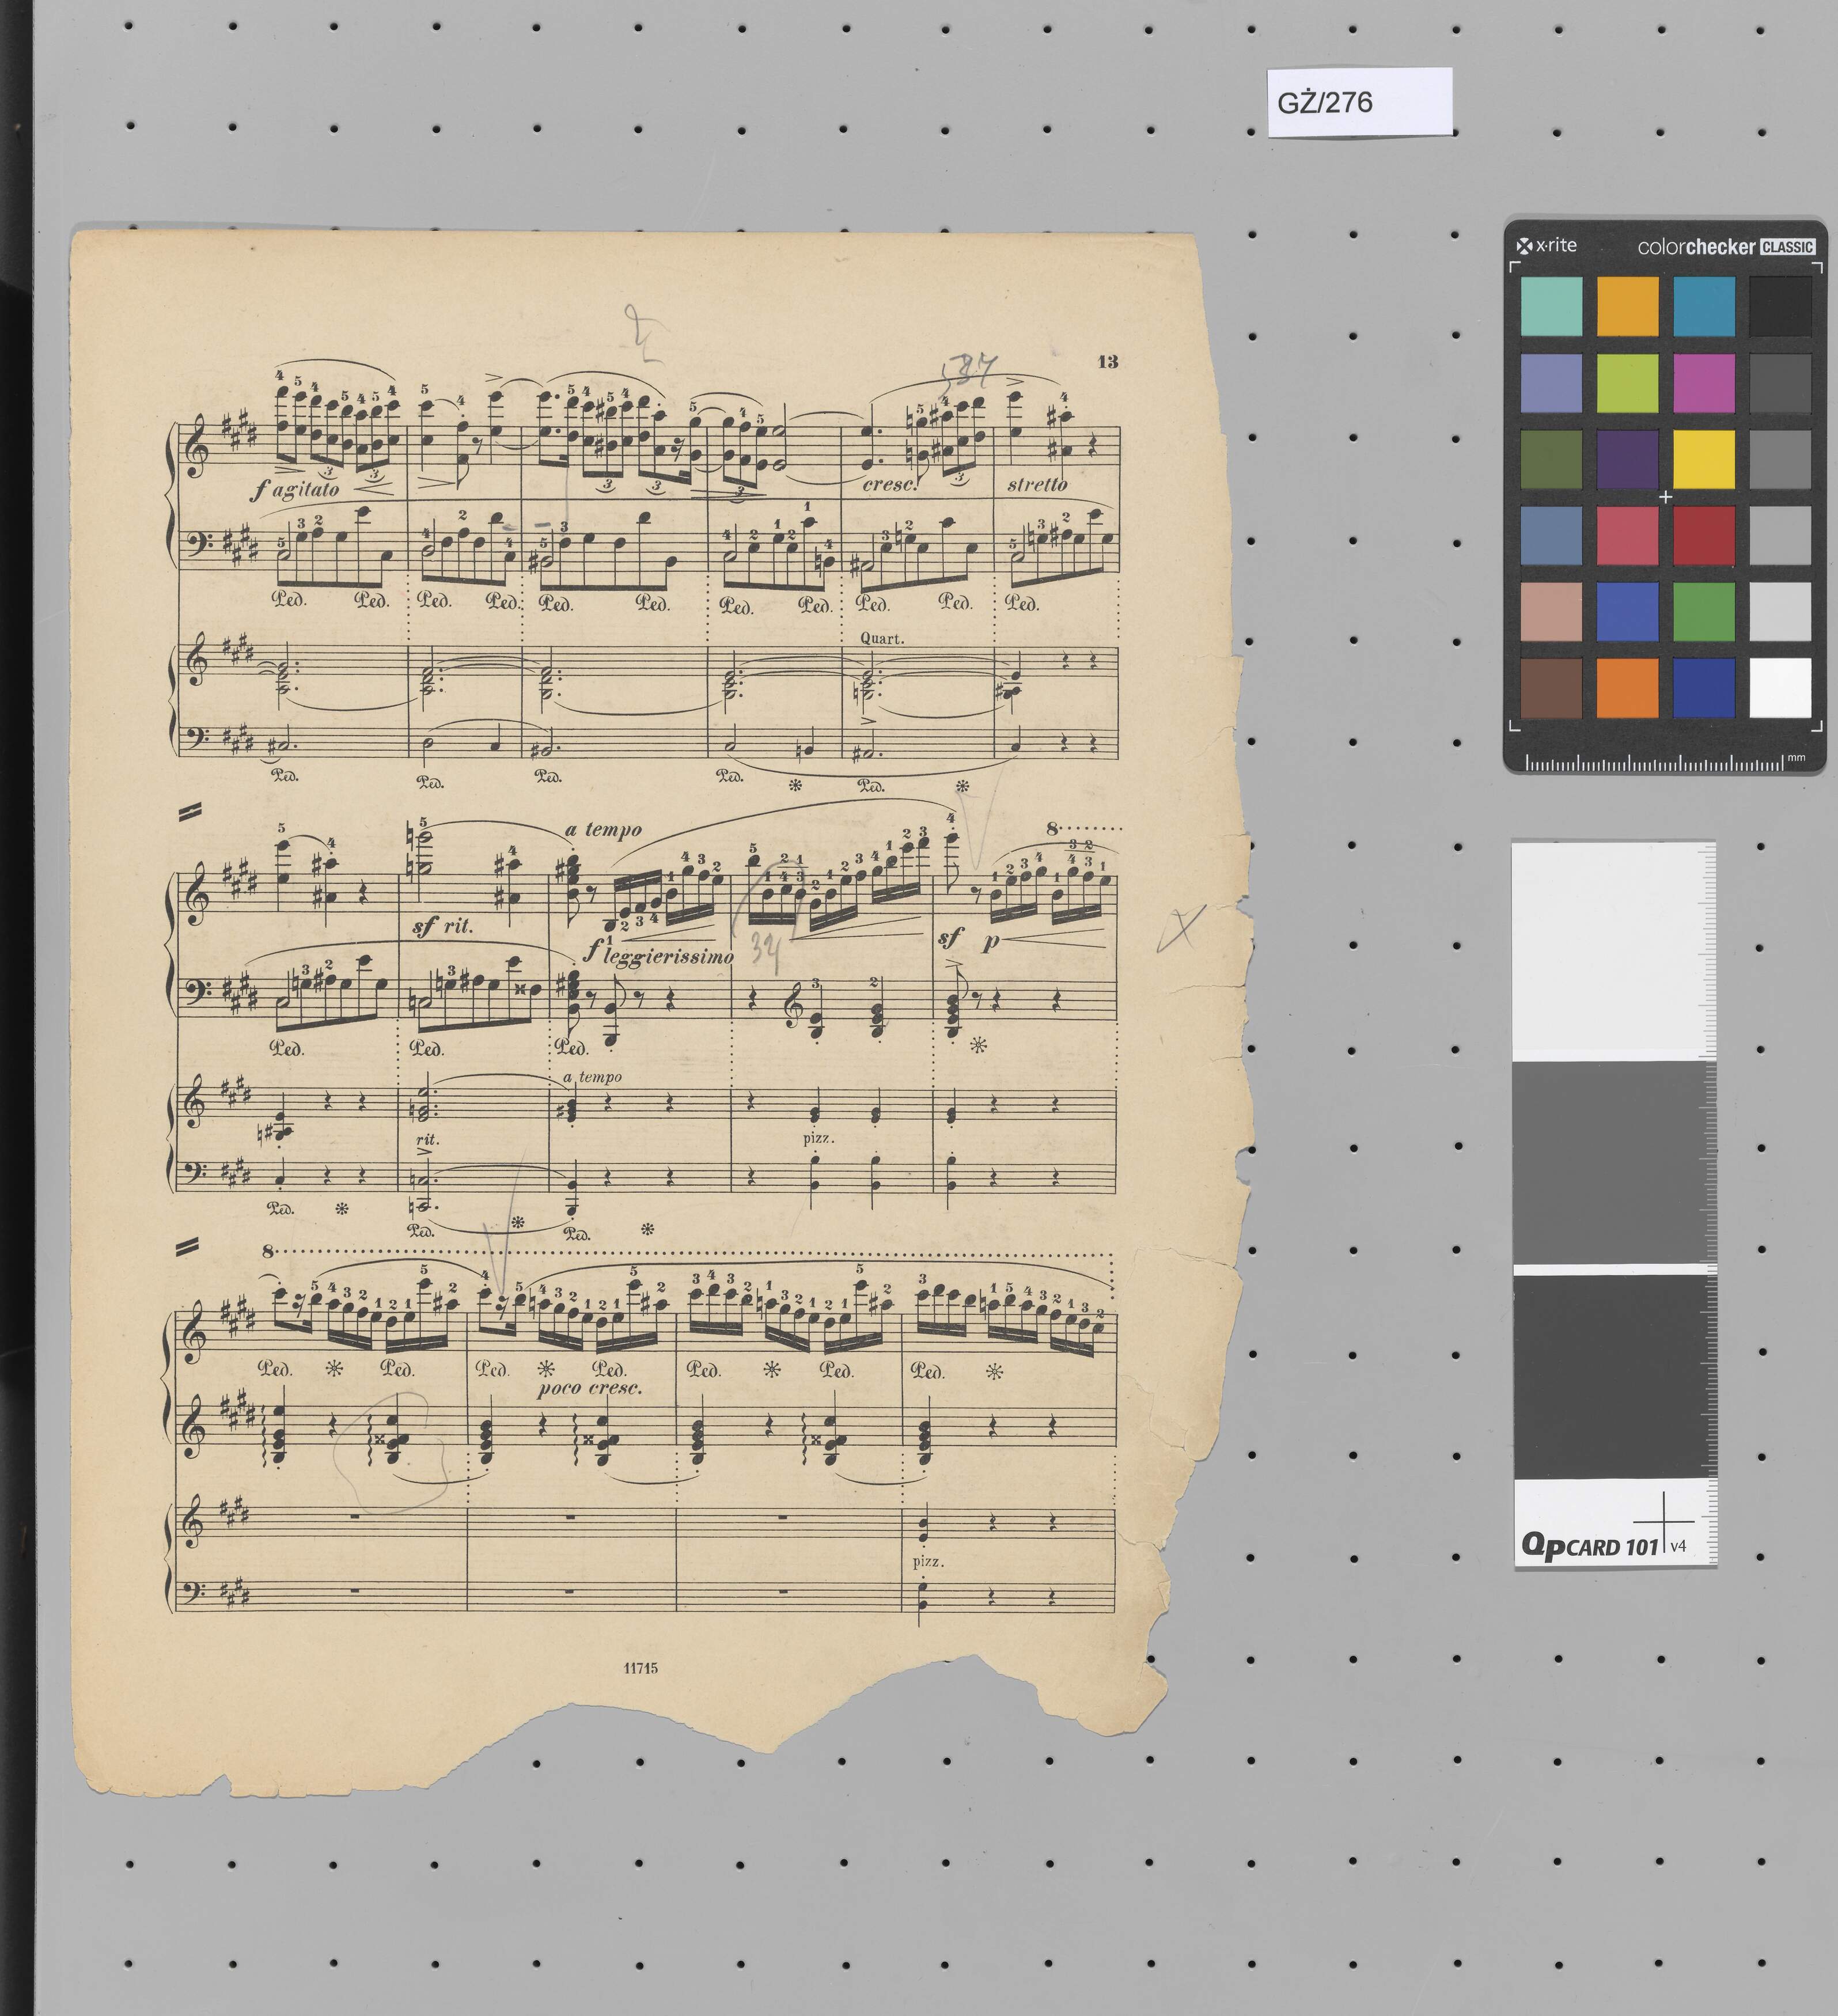The image size is (1838, 2016).
Task: Click the teal colorchecker patch
Action: point(1551,306)
